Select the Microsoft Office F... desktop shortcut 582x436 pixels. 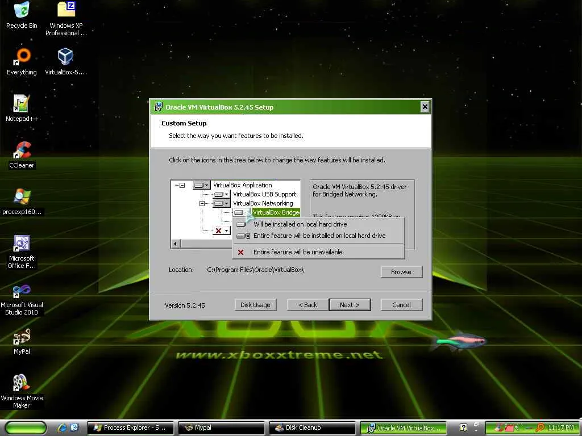coord(22,251)
